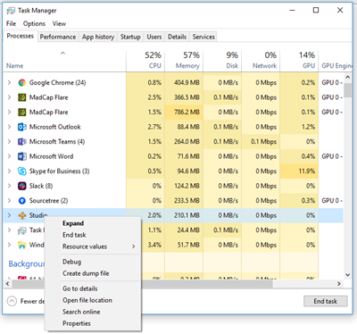Open the File menu
The height and width of the screenshot is (334, 357).
(x=11, y=23)
